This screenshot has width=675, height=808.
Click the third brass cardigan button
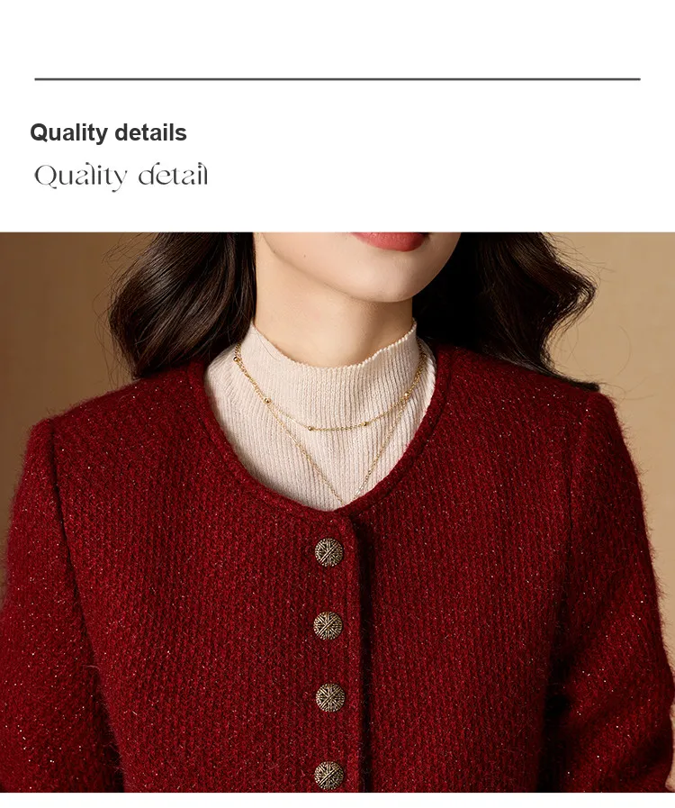pos(330,697)
